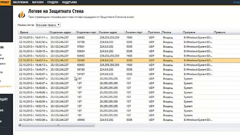
Task: Select the row with remote port 56180
Action: click(x=129, y=69)
